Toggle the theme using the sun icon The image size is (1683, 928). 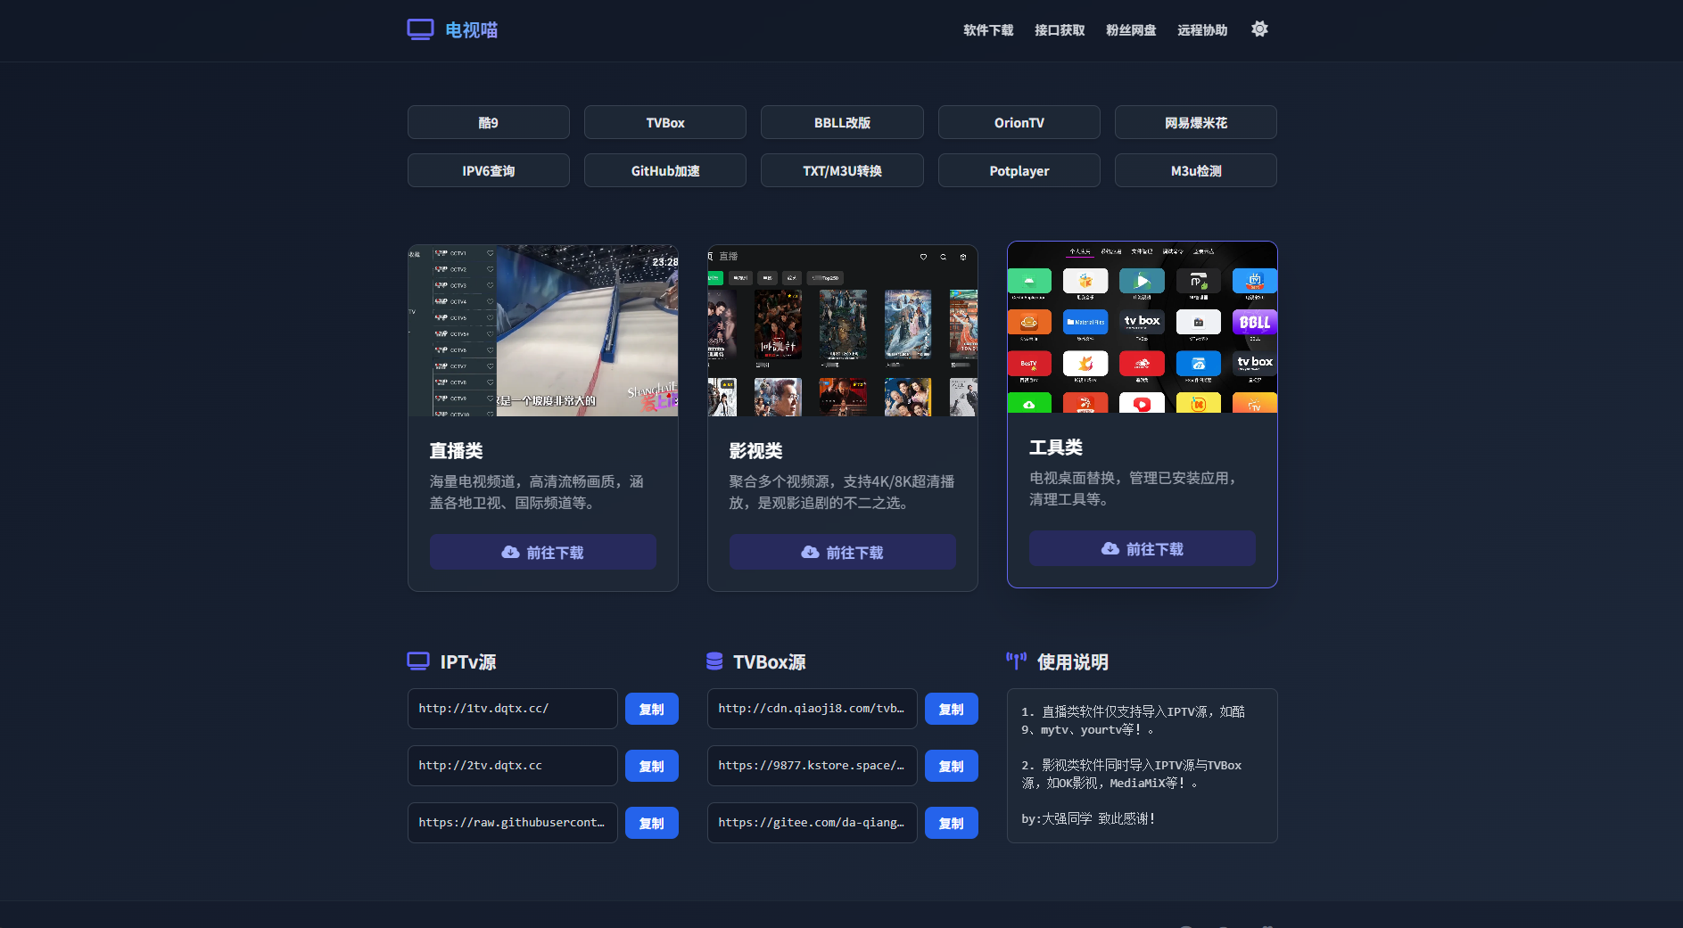tap(1258, 29)
